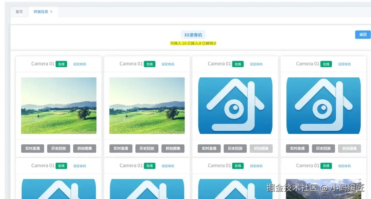Click the Camera 01 title on the second bottom-row card
Screen dimensions: 371x199
pos(131,165)
